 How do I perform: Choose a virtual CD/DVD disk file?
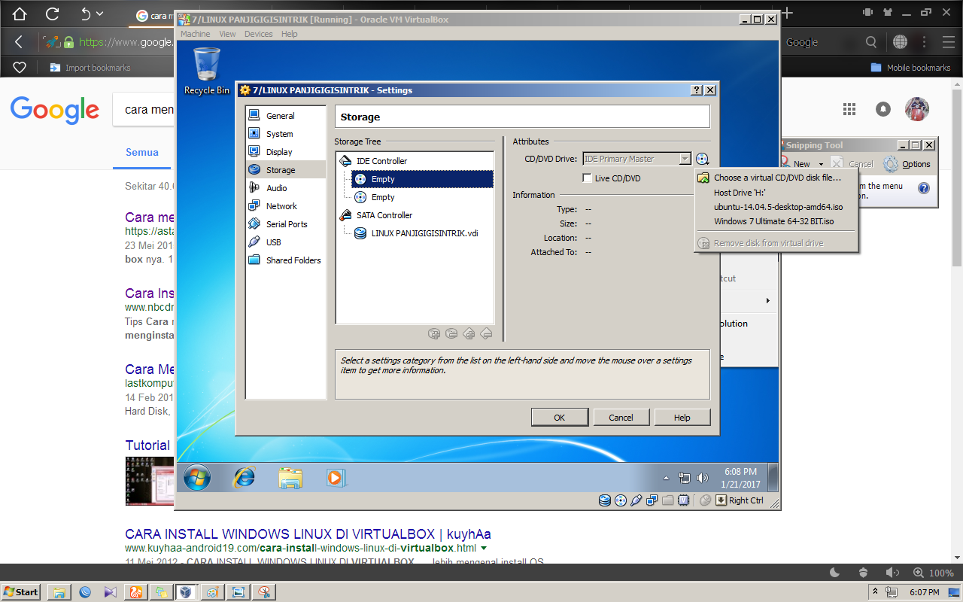(x=777, y=178)
